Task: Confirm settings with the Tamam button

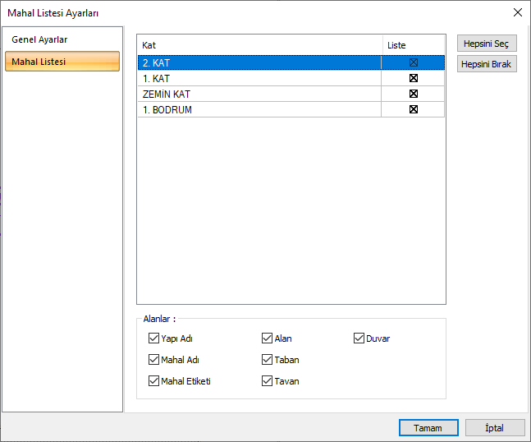Action: point(428,428)
